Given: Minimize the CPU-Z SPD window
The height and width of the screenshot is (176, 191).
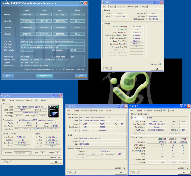Looking at the screenshot, I should pyautogui.click(x=181, y=106).
